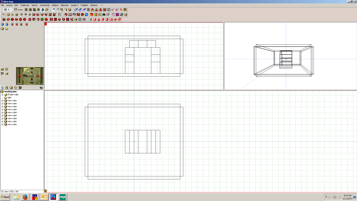Expand the last new cube item
Image resolution: width=357 pixels, height=201 pixels.
point(2,124)
